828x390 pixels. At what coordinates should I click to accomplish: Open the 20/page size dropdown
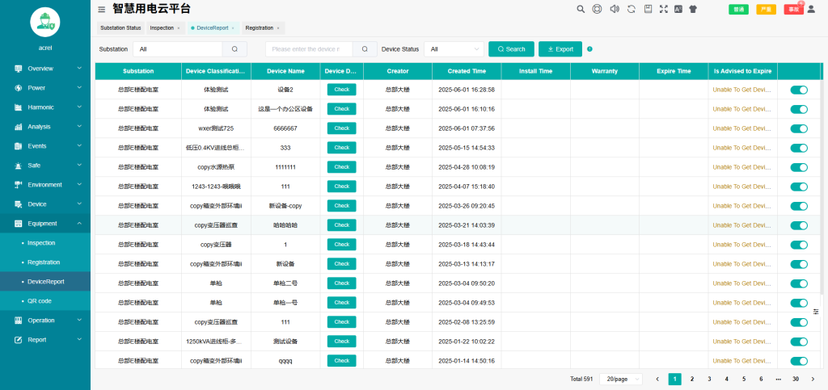[x=621, y=379]
